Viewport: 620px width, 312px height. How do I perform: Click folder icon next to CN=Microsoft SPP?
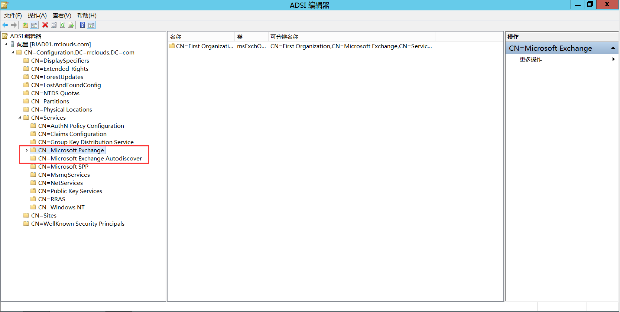click(33, 166)
